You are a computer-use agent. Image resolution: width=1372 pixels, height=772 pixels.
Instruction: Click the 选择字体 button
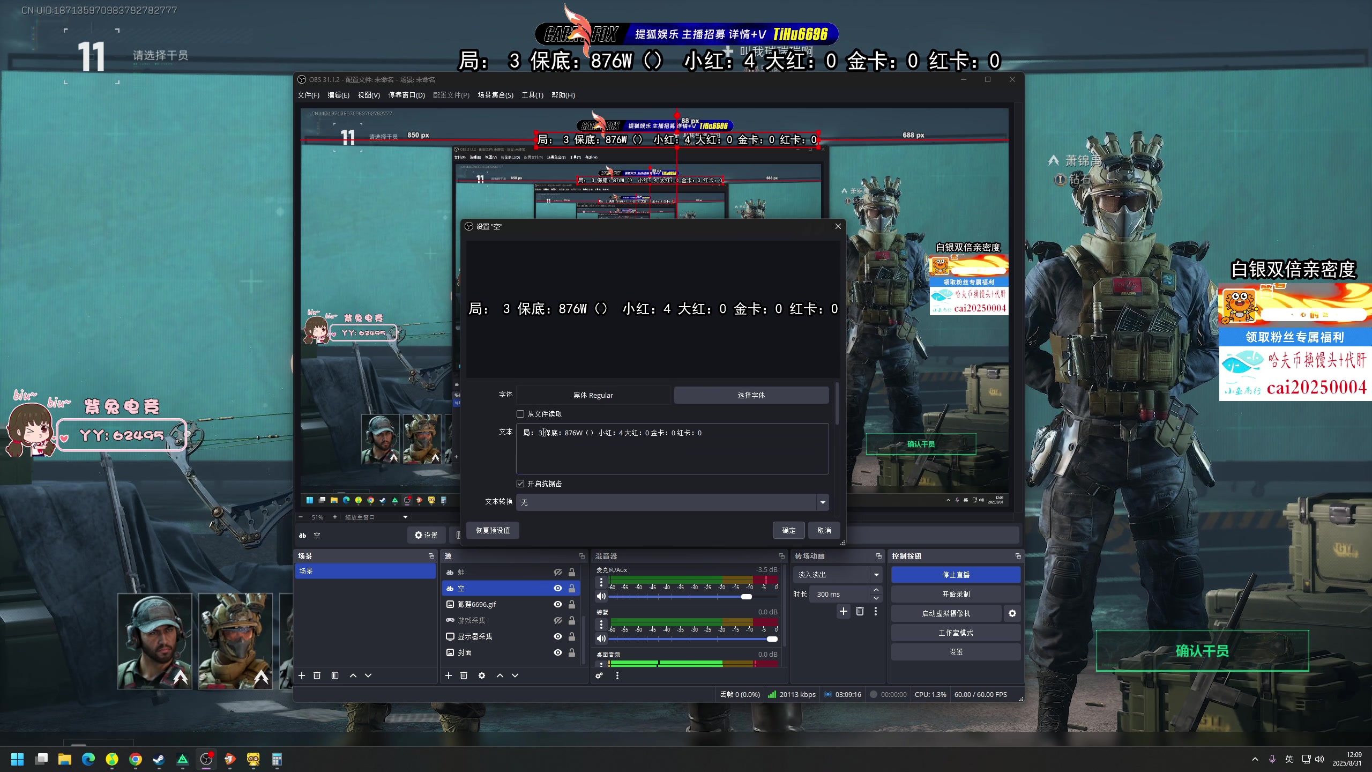click(751, 395)
